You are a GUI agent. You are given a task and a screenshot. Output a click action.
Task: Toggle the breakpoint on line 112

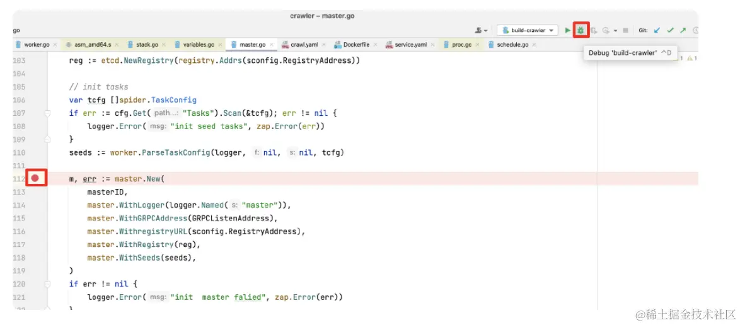35,179
